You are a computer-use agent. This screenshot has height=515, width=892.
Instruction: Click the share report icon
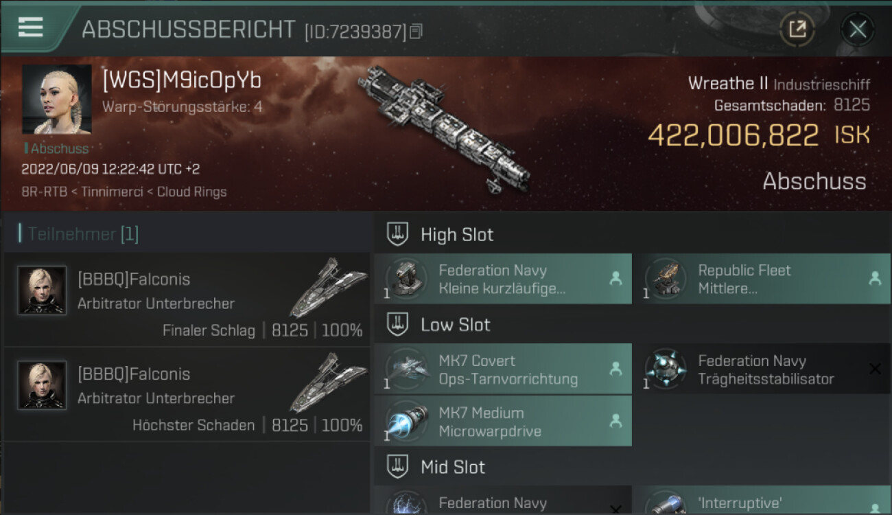[x=797, y=29]
